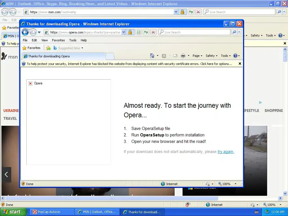The height and width of the screenshot is (216, 288).
Task: Open a new tab in Opera window
Action: coord(110,56)
